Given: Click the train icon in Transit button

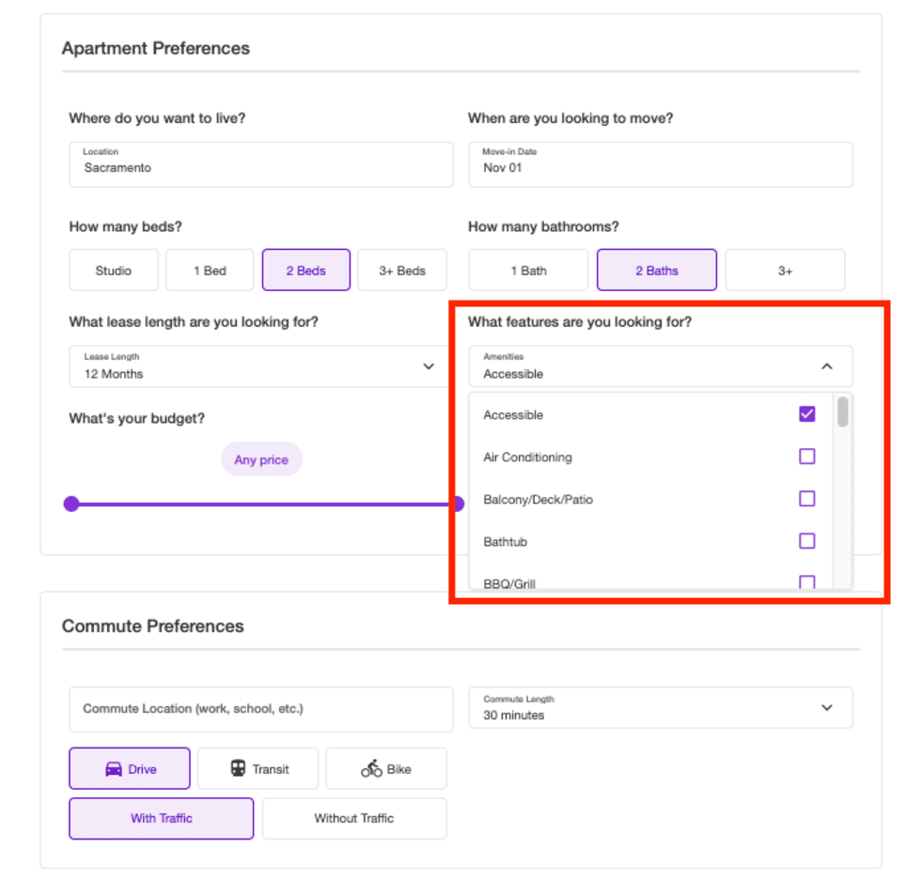Looking at the screenshot, I should pyautogui.click(x=238, y=768).
